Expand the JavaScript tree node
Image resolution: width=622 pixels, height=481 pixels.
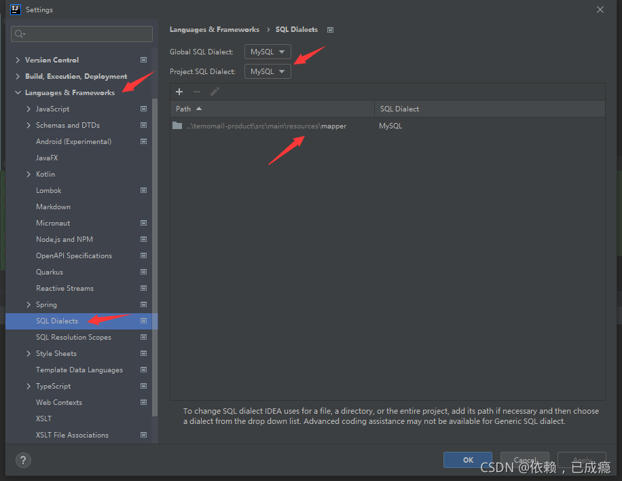28,109
